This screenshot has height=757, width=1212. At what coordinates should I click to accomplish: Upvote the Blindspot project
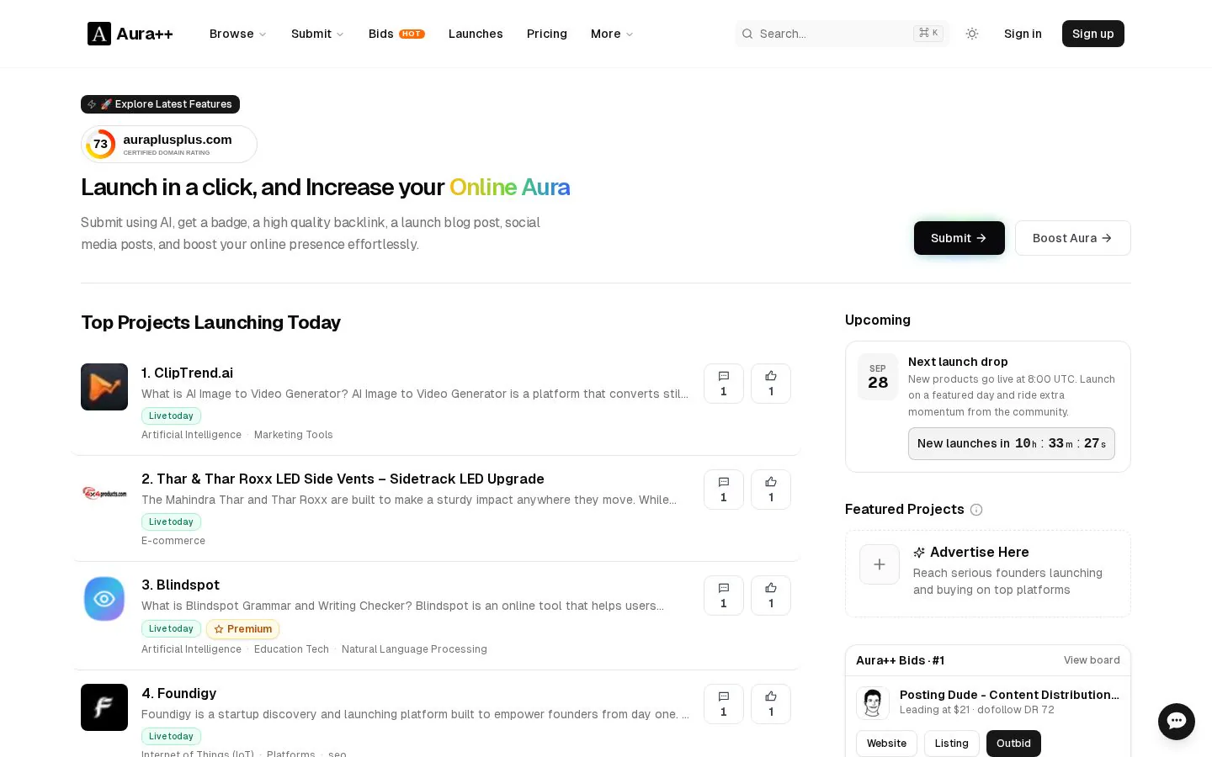(x=771, y=596)
